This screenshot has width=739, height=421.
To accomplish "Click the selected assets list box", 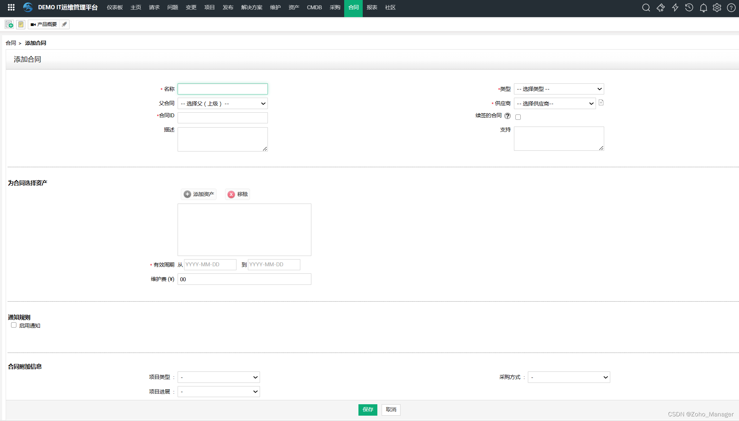I will pos(244,230).
